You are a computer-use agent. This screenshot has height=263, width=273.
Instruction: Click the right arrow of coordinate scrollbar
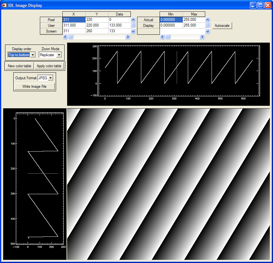pyautogui.click(x=128, y=37)
